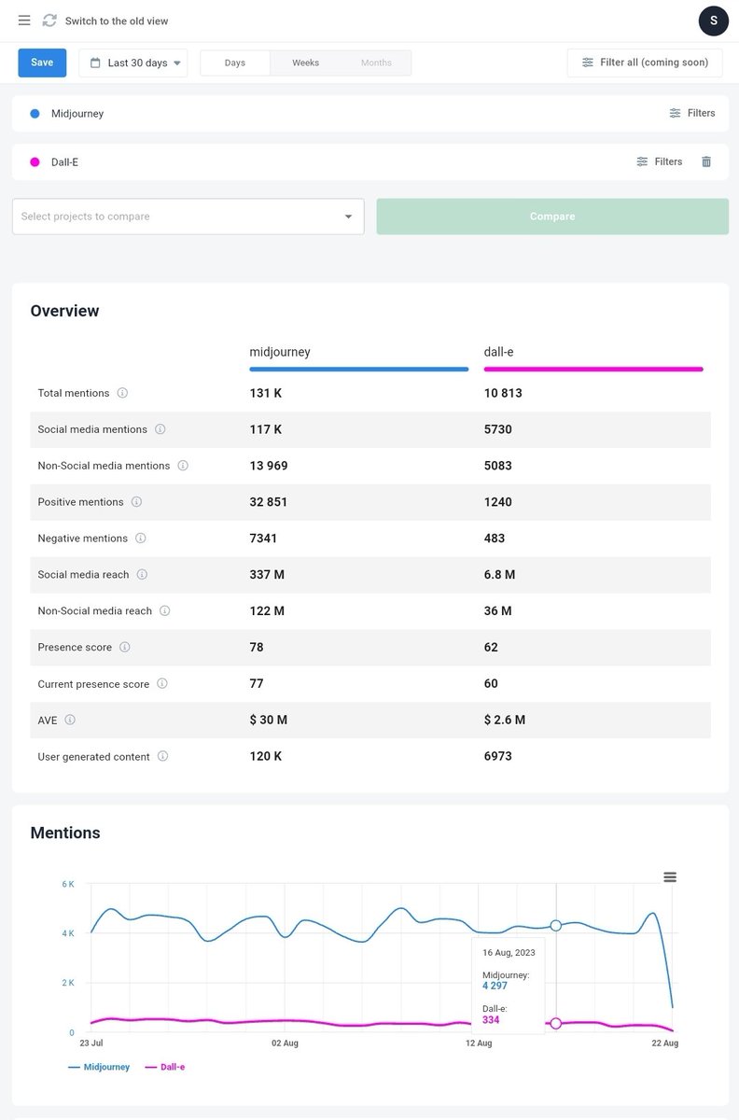Click the Compare button
This screenshot has width=739, height=1120.
pyautogui.click(x=552, y=217)
